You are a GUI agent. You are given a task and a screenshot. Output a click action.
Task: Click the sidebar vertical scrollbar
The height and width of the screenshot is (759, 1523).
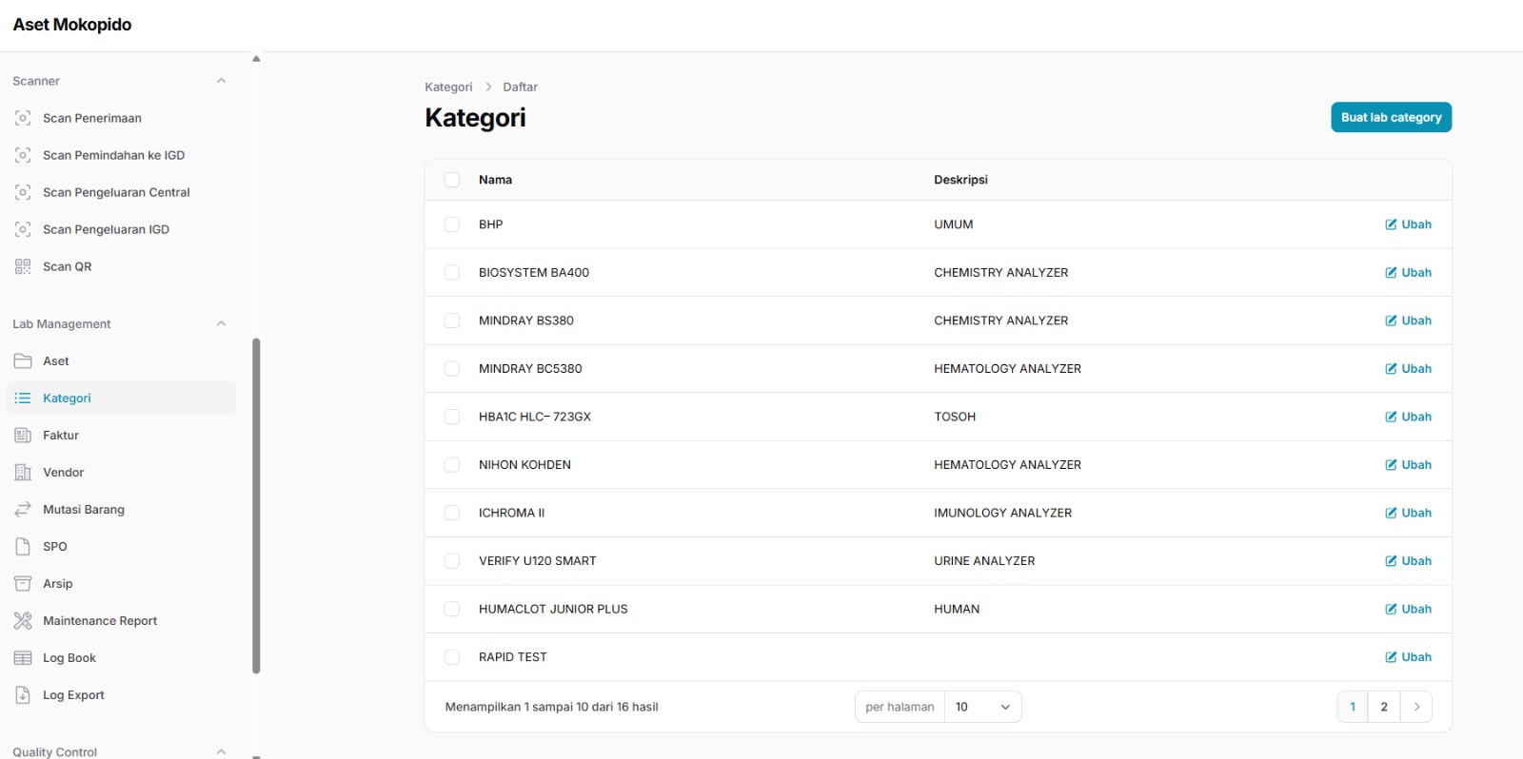click(x=256, y=504)
